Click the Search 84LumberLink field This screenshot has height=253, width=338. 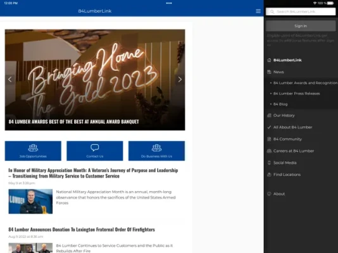(x=301, y=11)
